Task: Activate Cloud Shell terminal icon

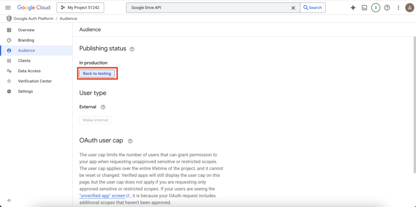Action: pyautogui.click(x=364, y=8)
